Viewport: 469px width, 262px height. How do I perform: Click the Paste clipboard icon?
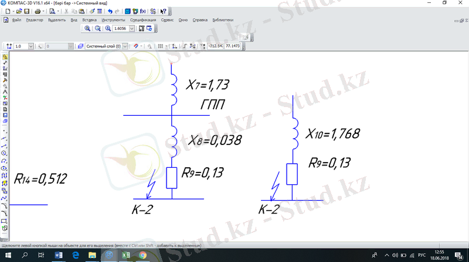pos(81,11)
